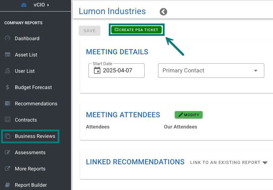Open the Recommendations page
This screenshot has height=190, width=273.
(x=36, y=104)
